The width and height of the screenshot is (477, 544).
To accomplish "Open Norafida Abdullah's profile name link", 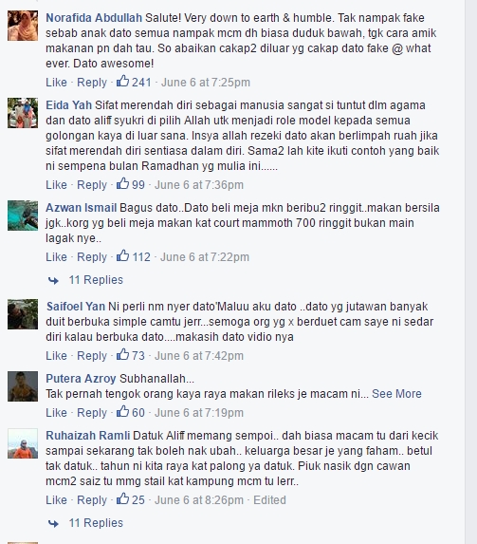I will [x=94, y=18].
